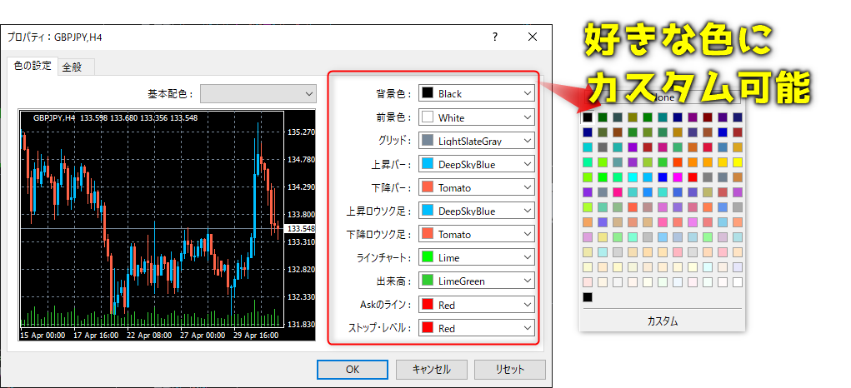
Task: Click the 133.548 current price label
Action: (x=302, y=229)
